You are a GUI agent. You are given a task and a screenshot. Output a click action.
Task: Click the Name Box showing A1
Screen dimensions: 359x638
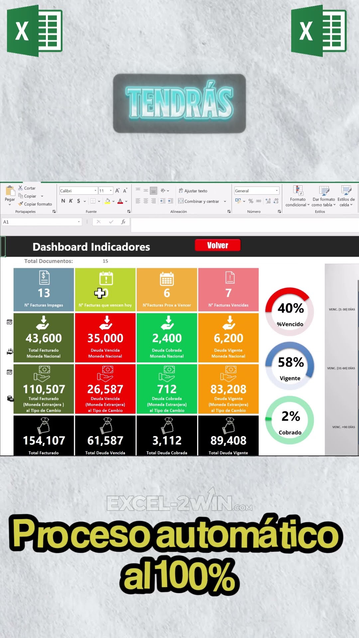pyautogui.click(x=42, y=222)
